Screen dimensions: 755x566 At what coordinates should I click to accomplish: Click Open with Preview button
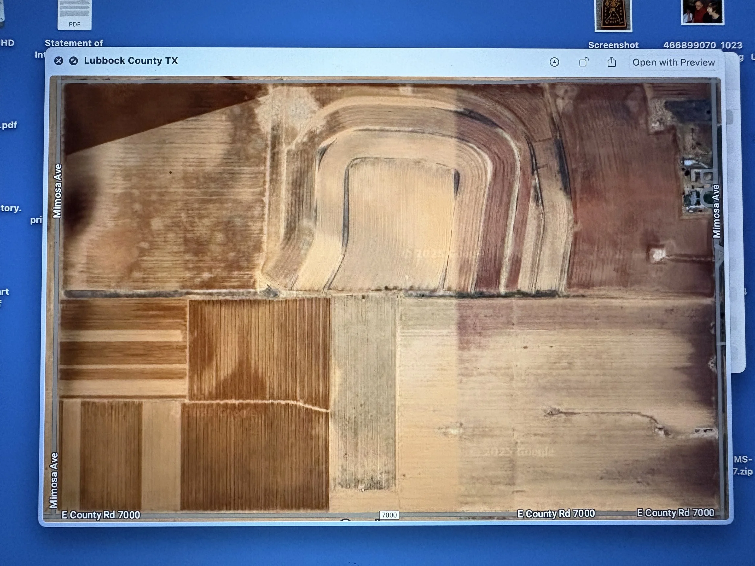point(673,62)
